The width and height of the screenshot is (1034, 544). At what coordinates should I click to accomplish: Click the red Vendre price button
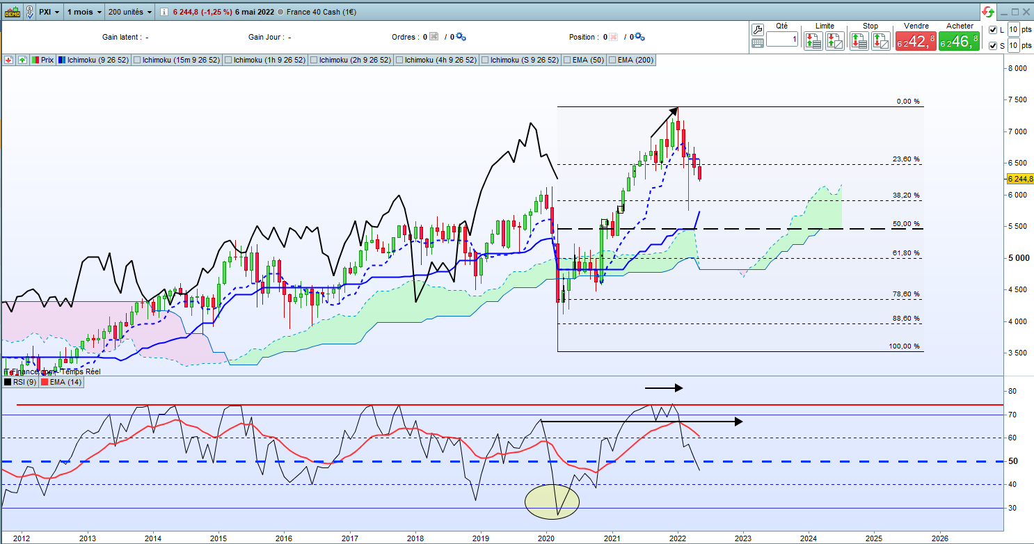(915, 42)
